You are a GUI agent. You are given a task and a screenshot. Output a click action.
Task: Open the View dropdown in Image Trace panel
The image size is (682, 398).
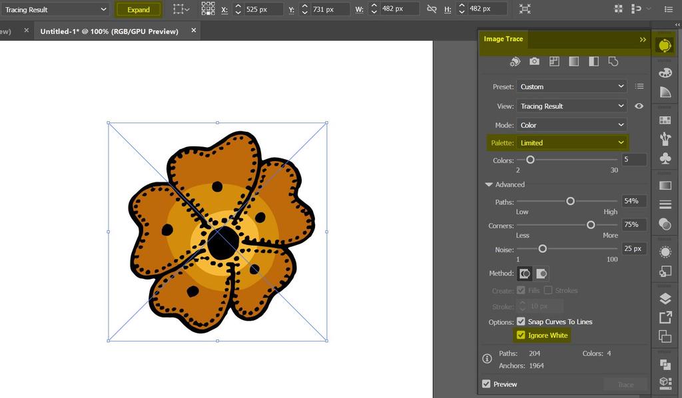571,106
